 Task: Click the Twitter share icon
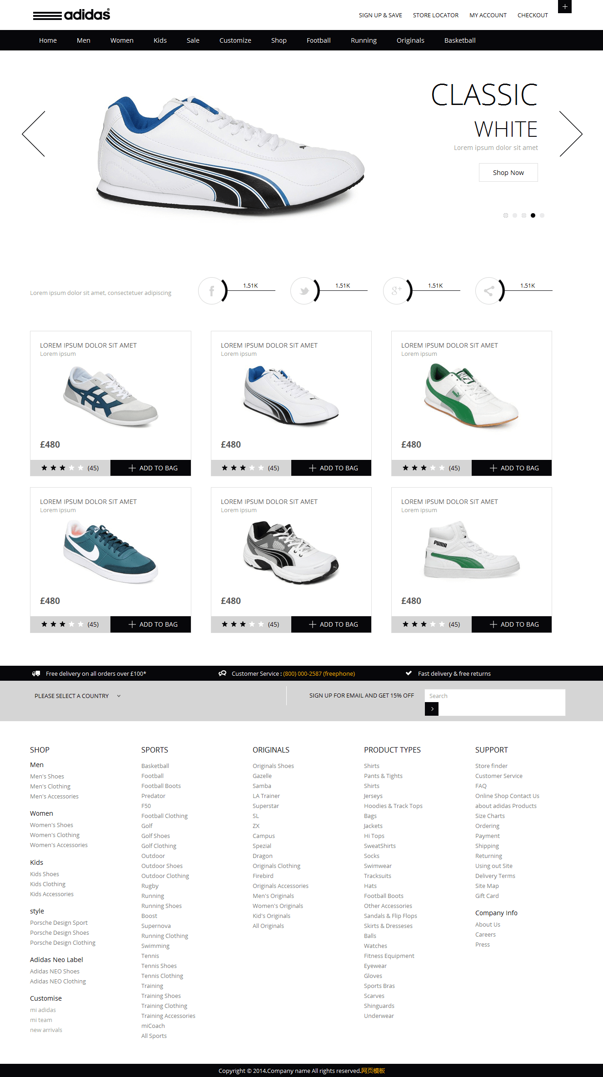click(304, 291)
